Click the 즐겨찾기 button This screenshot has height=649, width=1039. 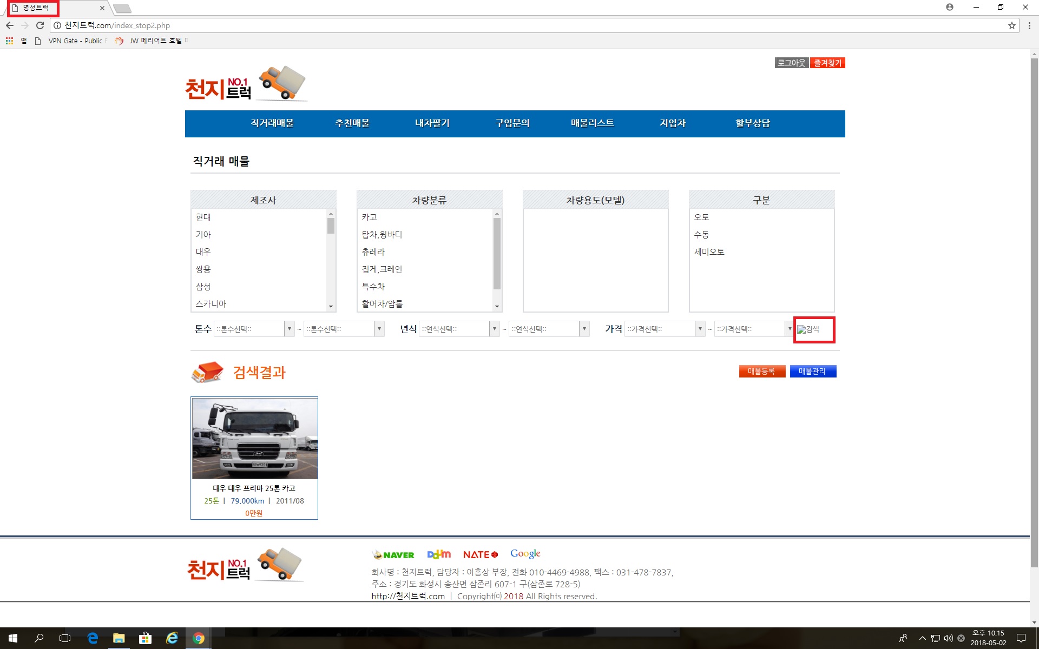coord(827,63)
